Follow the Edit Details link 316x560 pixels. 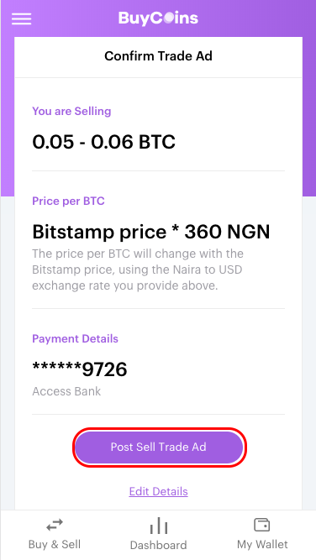coord(158,491)
